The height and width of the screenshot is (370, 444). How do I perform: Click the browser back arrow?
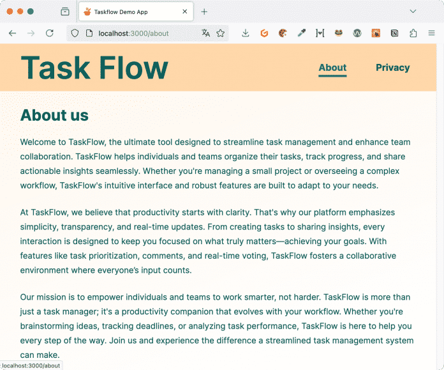(13, 33)
